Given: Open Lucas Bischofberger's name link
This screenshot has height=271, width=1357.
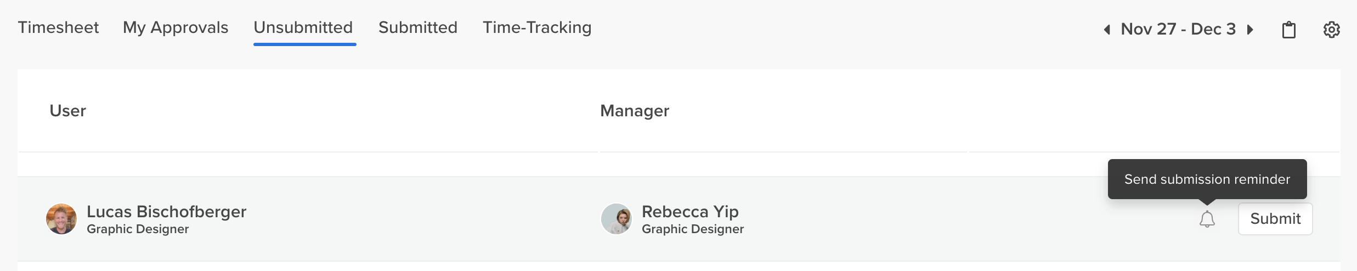Looking at the screenshot, I should click(x=167, y=211).
